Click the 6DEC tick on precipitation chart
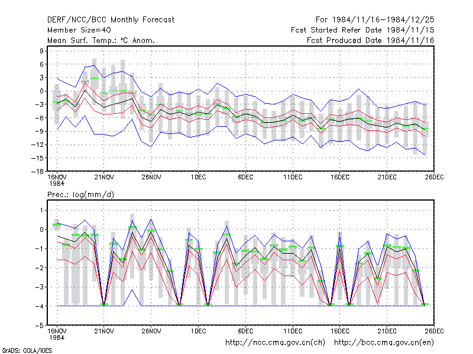 point(245,332)
